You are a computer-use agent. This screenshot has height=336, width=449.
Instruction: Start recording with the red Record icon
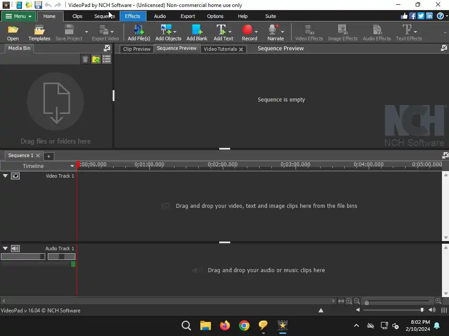247,29
